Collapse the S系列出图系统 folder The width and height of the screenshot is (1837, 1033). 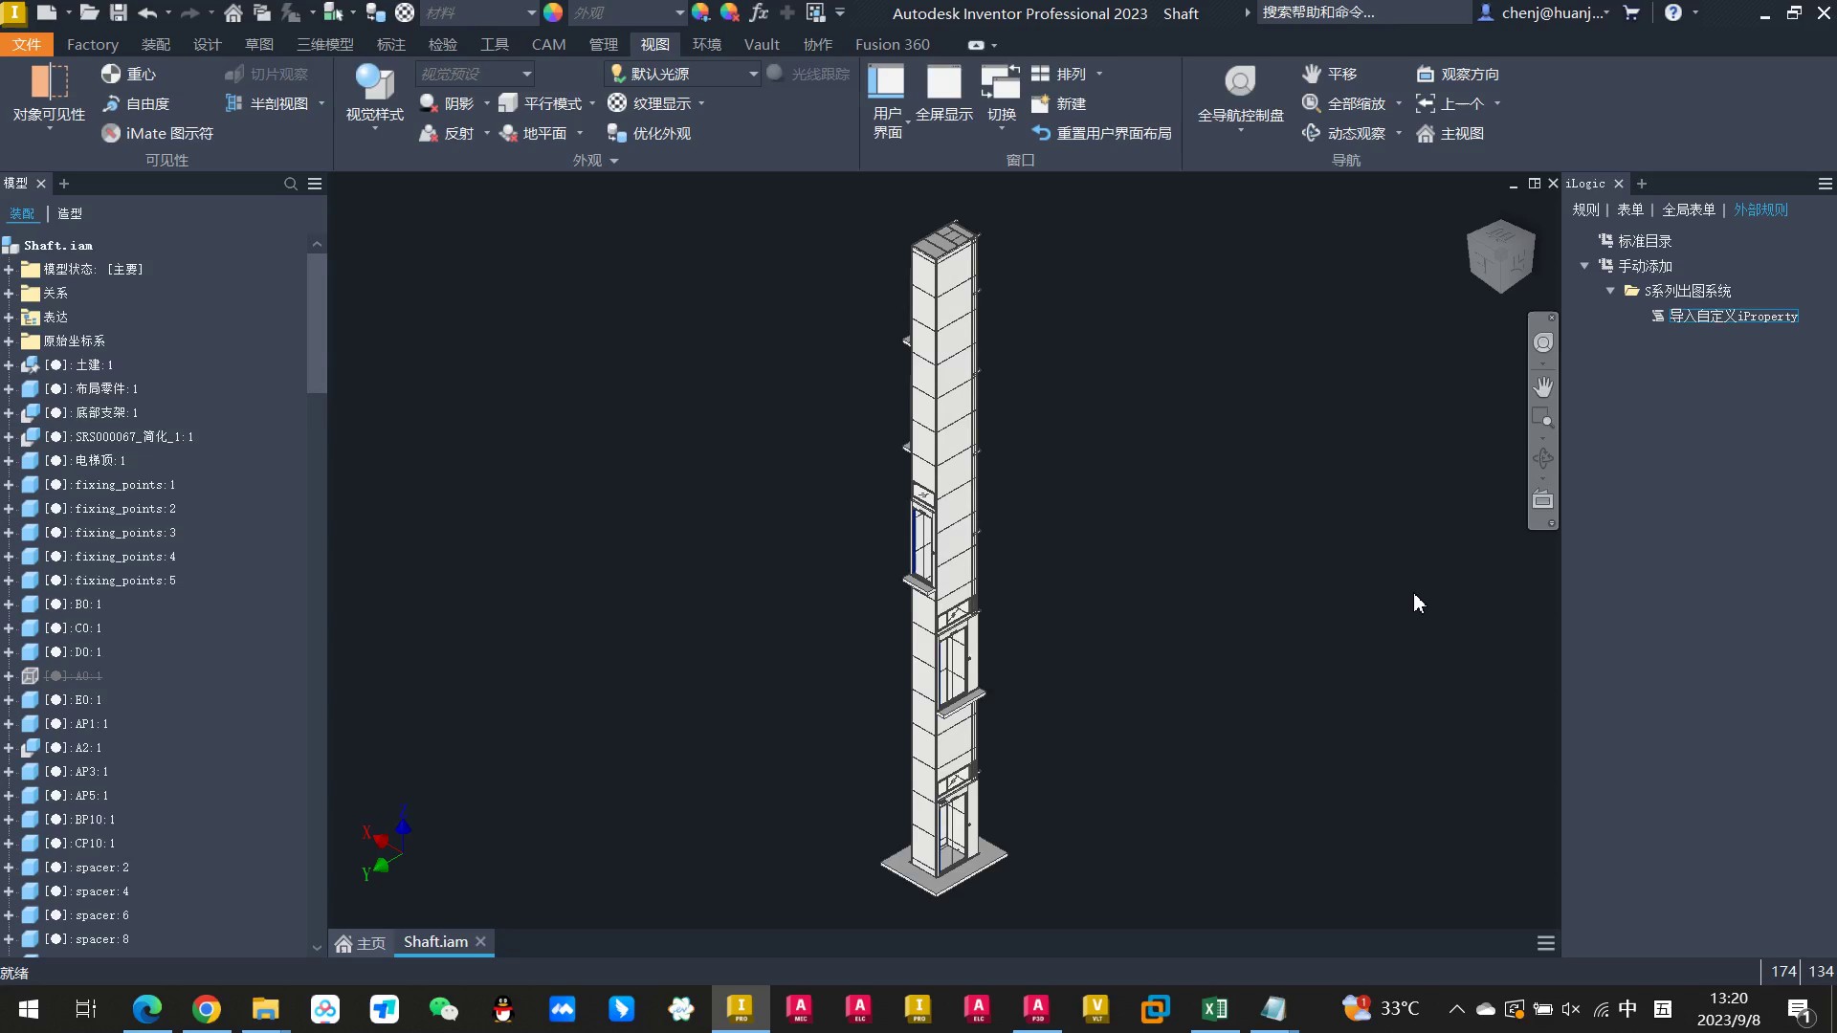pyautogui.click(x=1610, y=291)
